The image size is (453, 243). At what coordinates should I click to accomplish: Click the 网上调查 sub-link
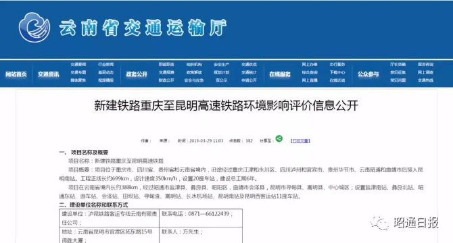tap(425, 72)
